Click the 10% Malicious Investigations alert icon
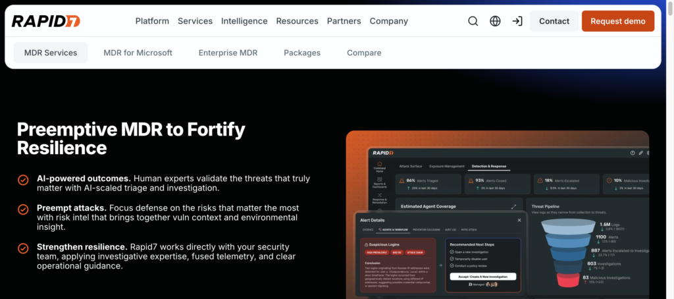The width and height of the screenshot is (674, 299). pos(609,180)
